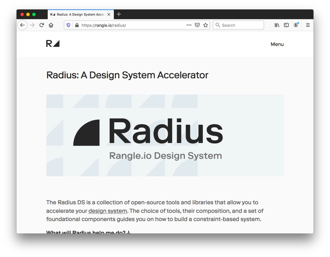Open page actions three-dot menu
The image size is (330, 257).
pos(189,25)
